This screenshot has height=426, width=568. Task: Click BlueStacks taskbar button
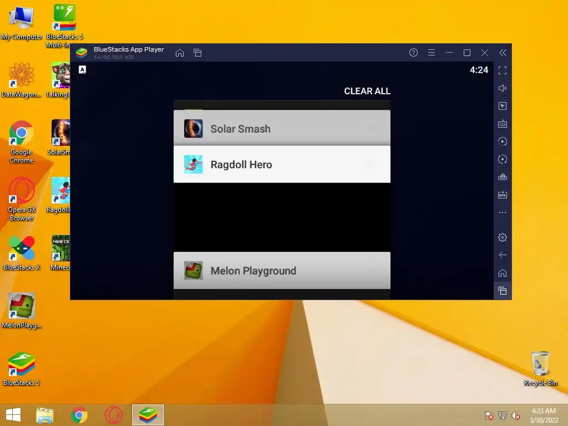click(x=148, y=415)
